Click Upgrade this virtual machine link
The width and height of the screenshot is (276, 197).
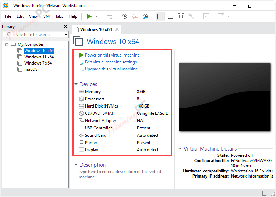(x=111, y=69)
